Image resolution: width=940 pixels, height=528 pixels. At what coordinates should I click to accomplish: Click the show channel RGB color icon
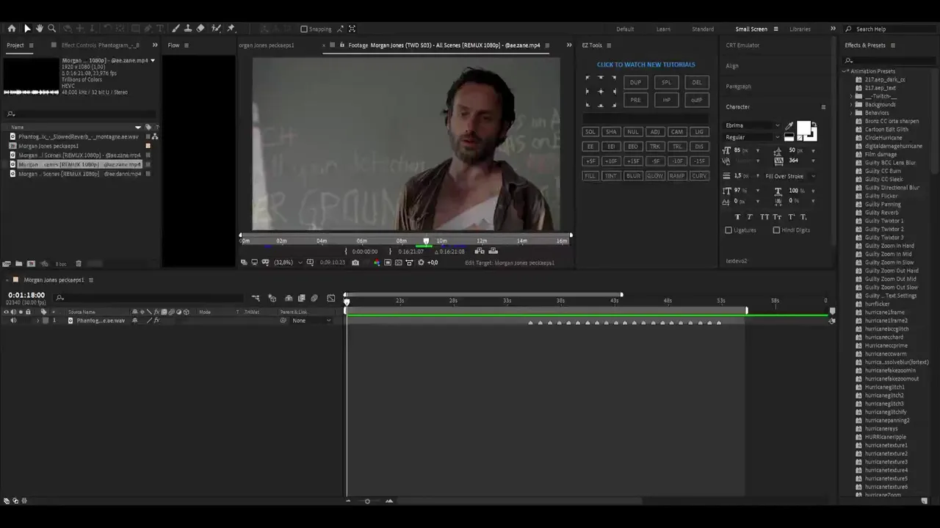(x=377, y=263)
